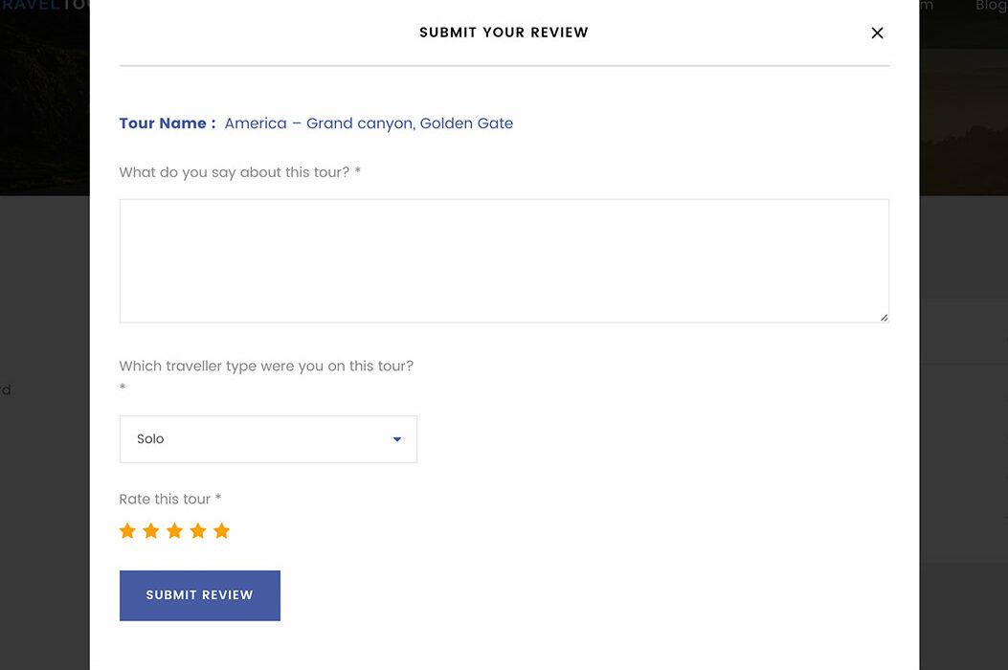
Task: Grab the review textarea resize handle
Action: coord(884,317)
